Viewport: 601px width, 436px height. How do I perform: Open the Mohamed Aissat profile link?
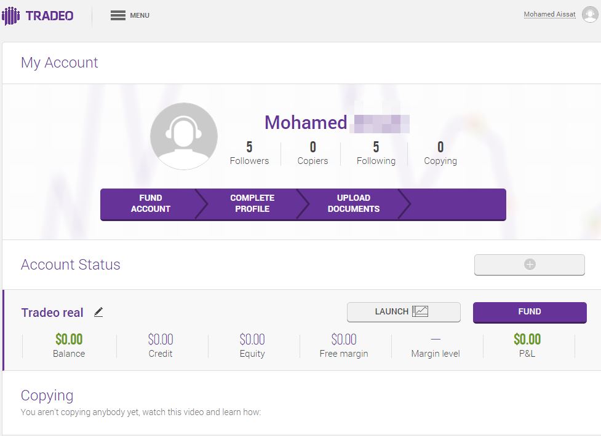point(549,14)
